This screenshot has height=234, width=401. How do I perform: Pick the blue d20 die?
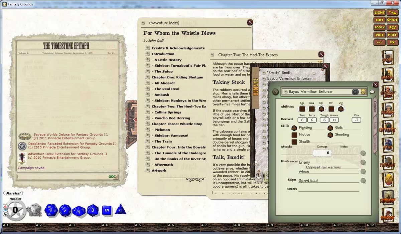pos(51,210)
